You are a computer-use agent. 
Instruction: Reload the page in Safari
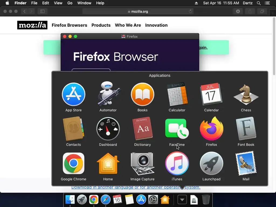(x=190, y=11)
